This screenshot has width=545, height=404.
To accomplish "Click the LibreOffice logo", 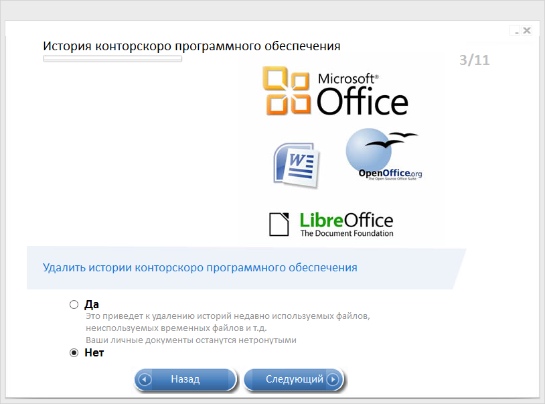I will coord(331,224).
